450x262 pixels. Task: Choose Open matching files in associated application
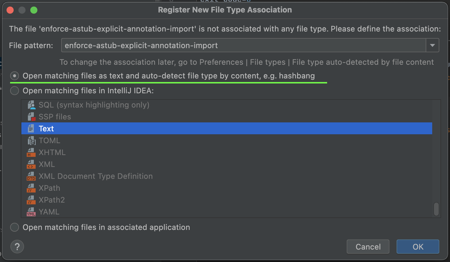[x=14, y=227]
